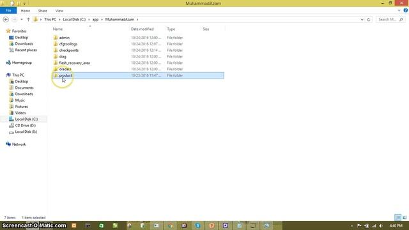
Task: Open the recent locations dropdown arrow
Action: [22, 20]
